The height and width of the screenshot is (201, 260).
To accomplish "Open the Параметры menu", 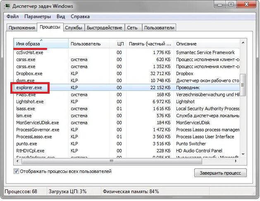I will point(38,17).
